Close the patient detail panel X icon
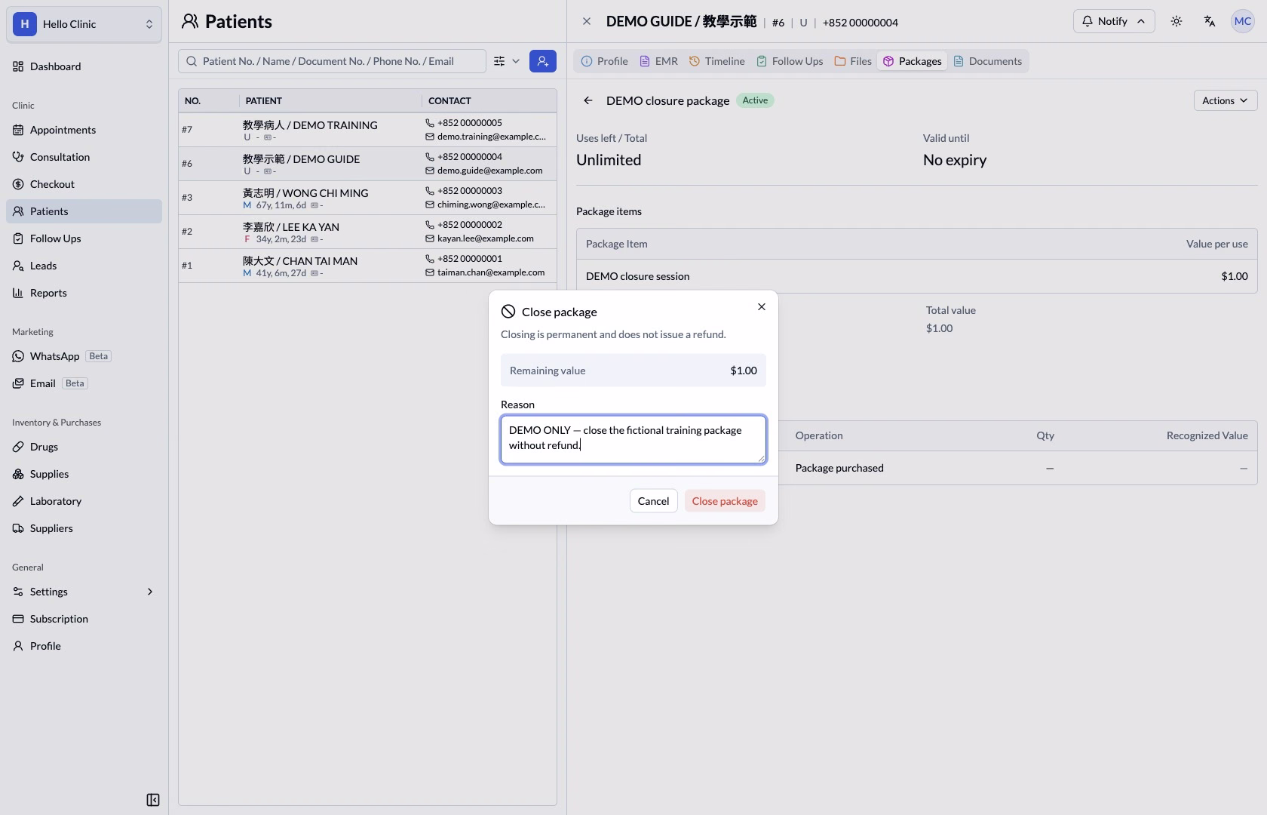The height and width of the screenshot is (815, 1267). [587, 22]
